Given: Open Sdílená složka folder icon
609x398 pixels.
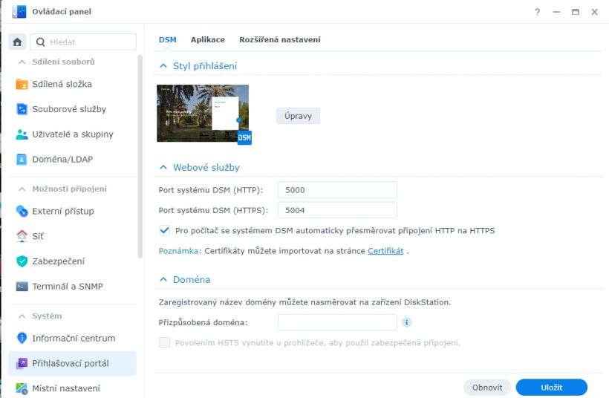Looking at the screenshot, I should (x=22, y=84).
